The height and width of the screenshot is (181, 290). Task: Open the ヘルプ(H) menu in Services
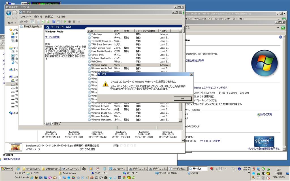tap(61, 17)
